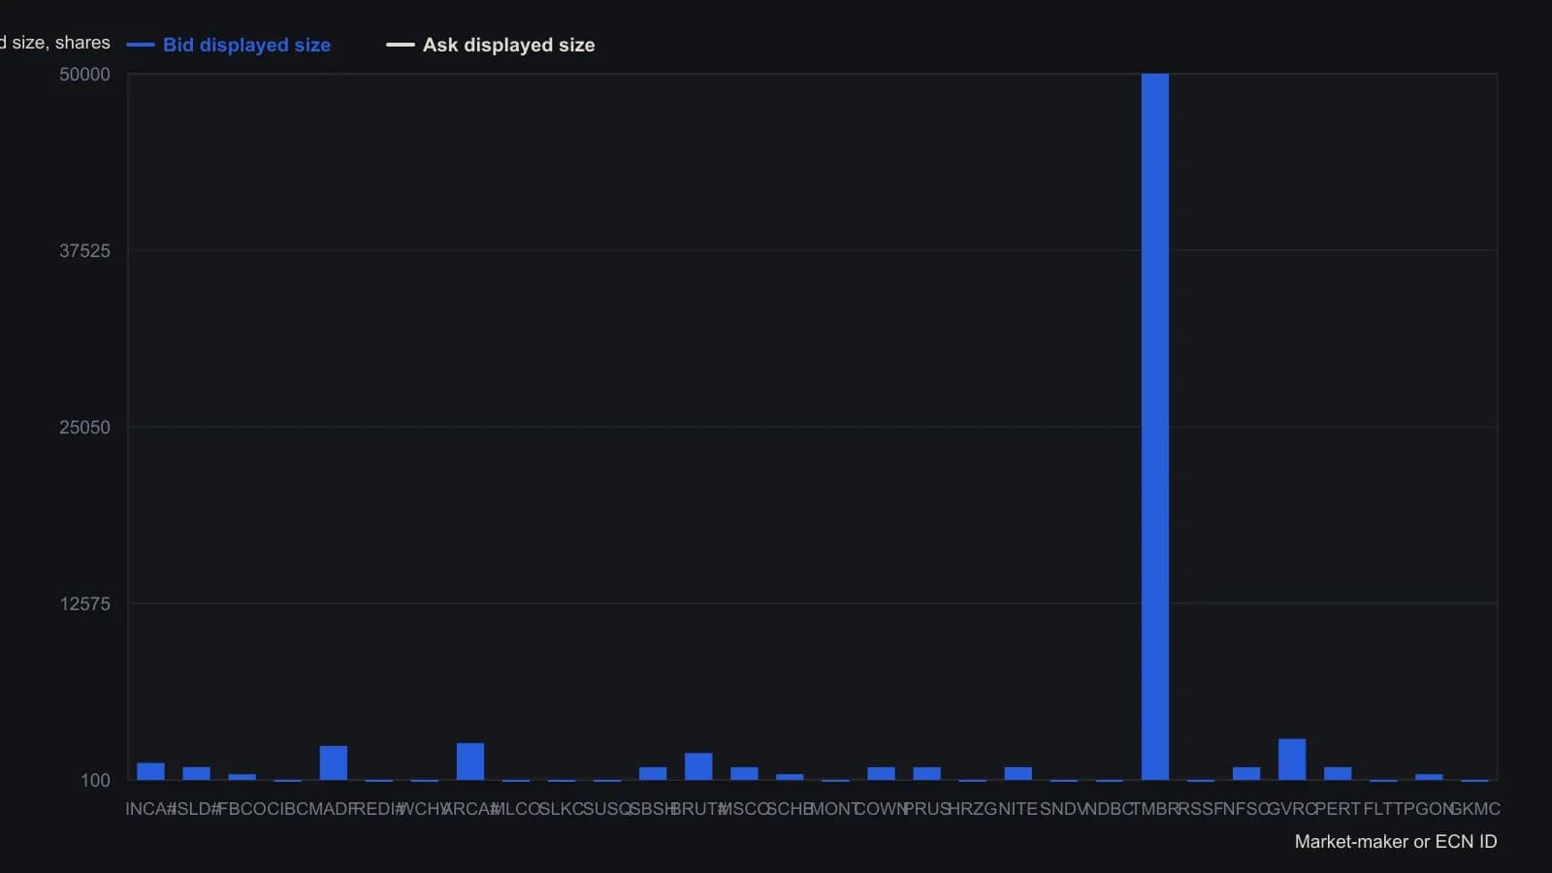The image size is (1552, 873).
Task: Select the INCA bid bar
Action: (x=150, y=771)
